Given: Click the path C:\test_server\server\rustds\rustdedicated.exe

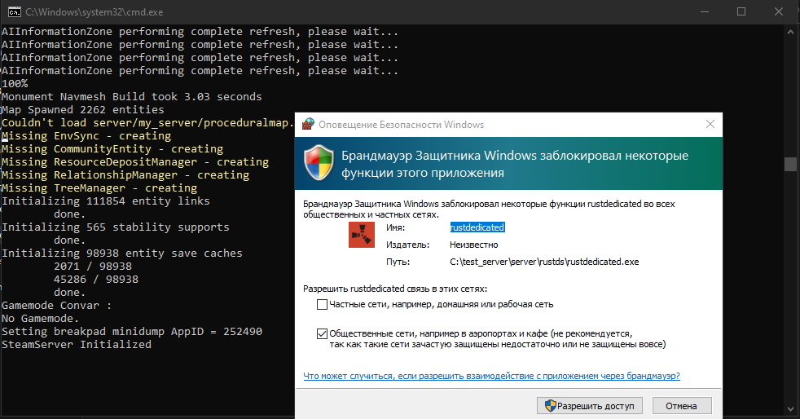Looking at the screenshot, I should 544,262.
